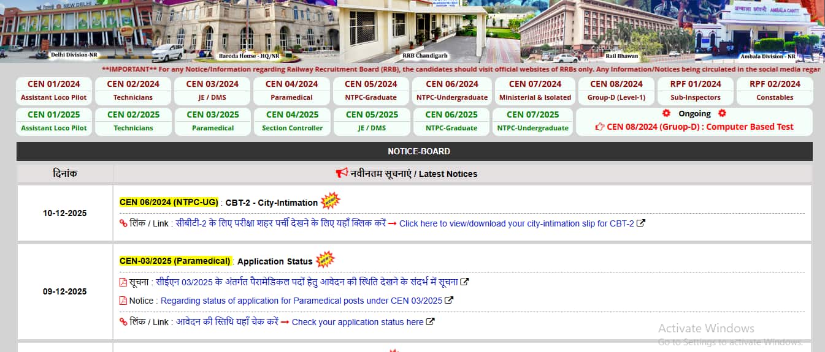
Task: Open RPF 02/2024 Constables
Action: (775, 91)
